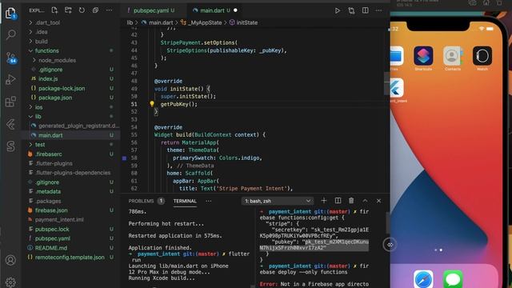The image size is (512, 288).
Task: Click the circular resize handle beside simulator
Action: [390, 245]
